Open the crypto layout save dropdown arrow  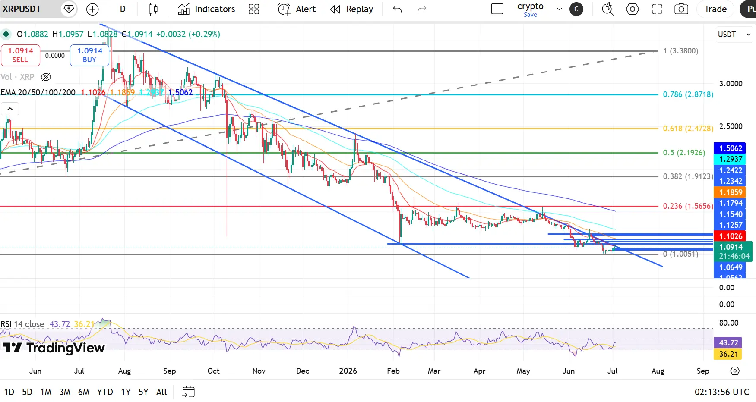[560, 9]
